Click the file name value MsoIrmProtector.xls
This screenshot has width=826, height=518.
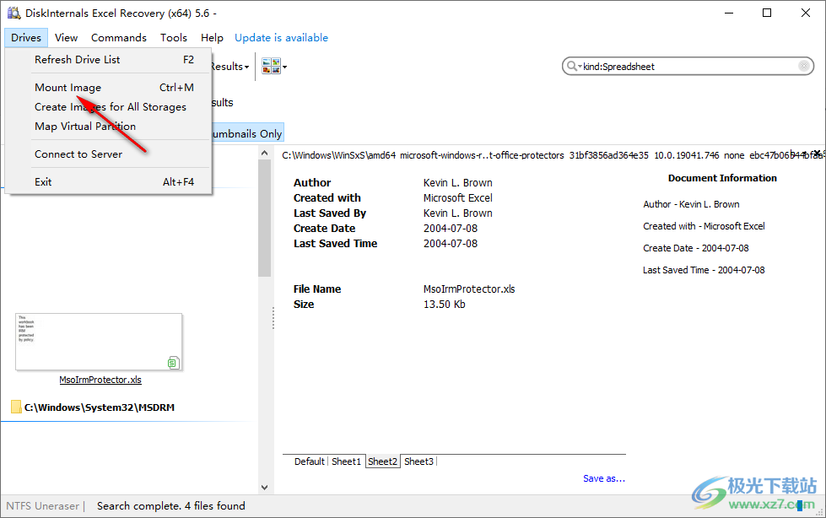click(469, 289)
